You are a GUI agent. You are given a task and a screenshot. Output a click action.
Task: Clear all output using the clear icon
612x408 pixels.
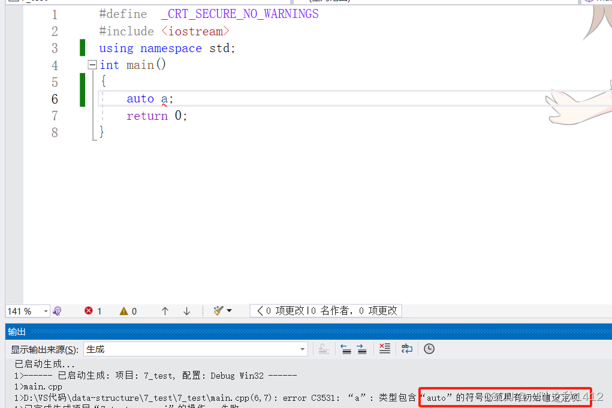[384, 348]
